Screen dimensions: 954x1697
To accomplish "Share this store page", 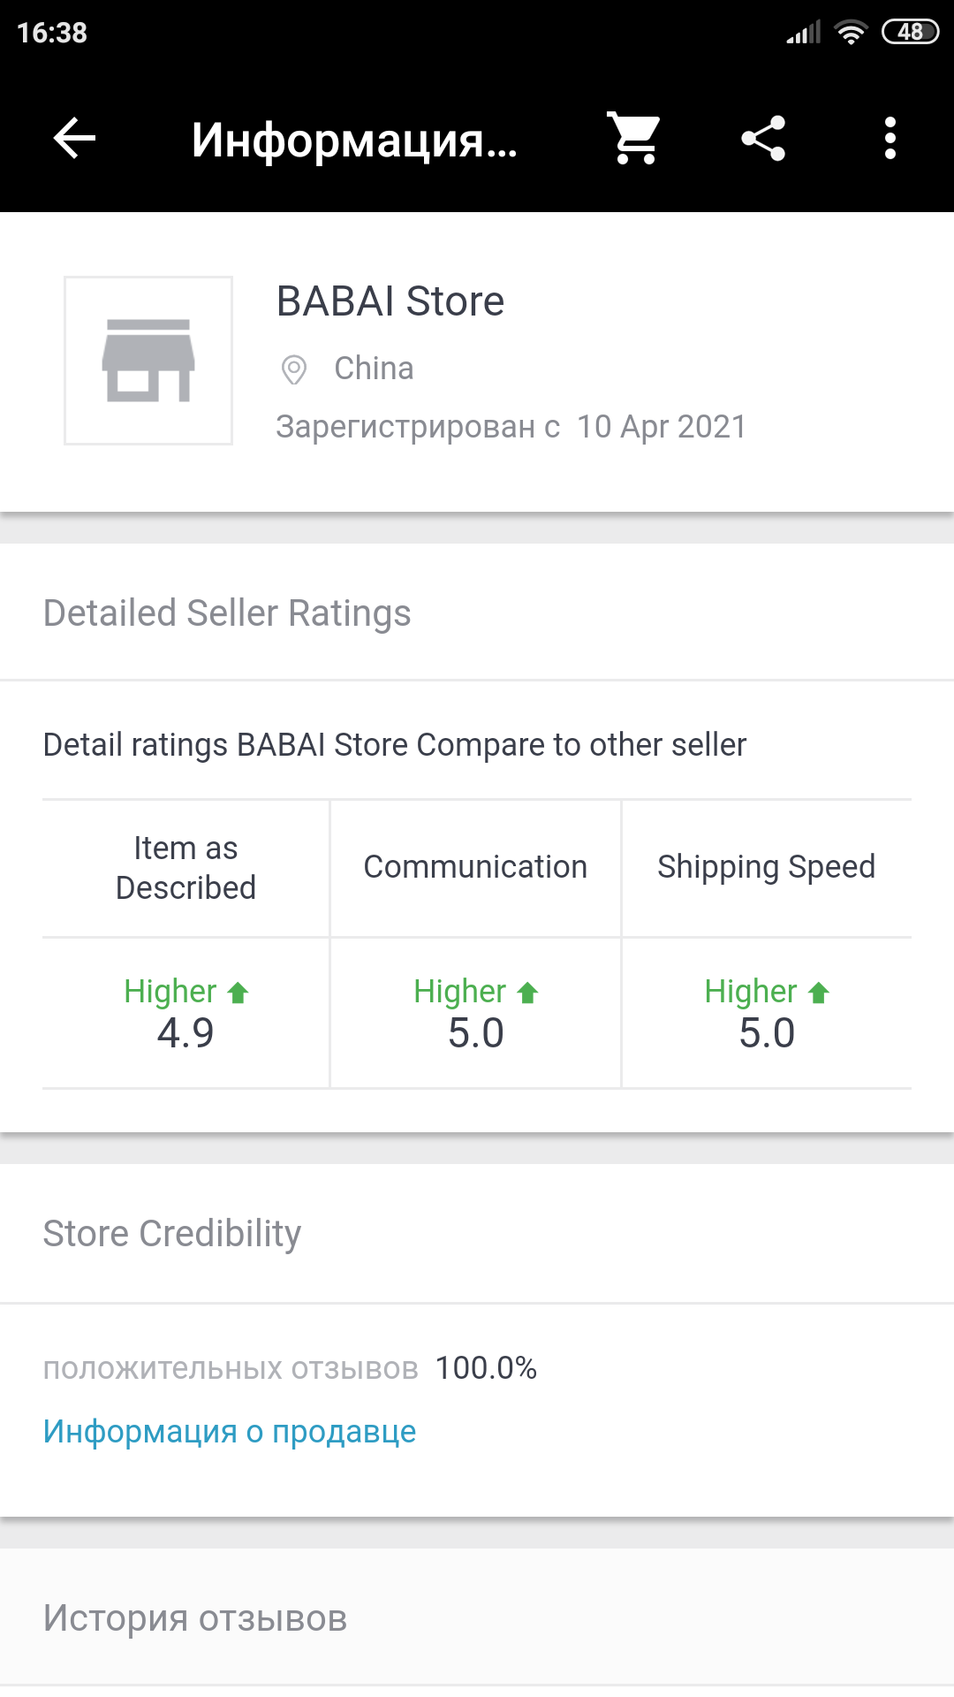I will 763,139.
